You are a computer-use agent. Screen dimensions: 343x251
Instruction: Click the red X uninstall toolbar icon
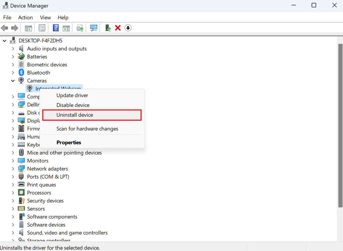point(118,28)
